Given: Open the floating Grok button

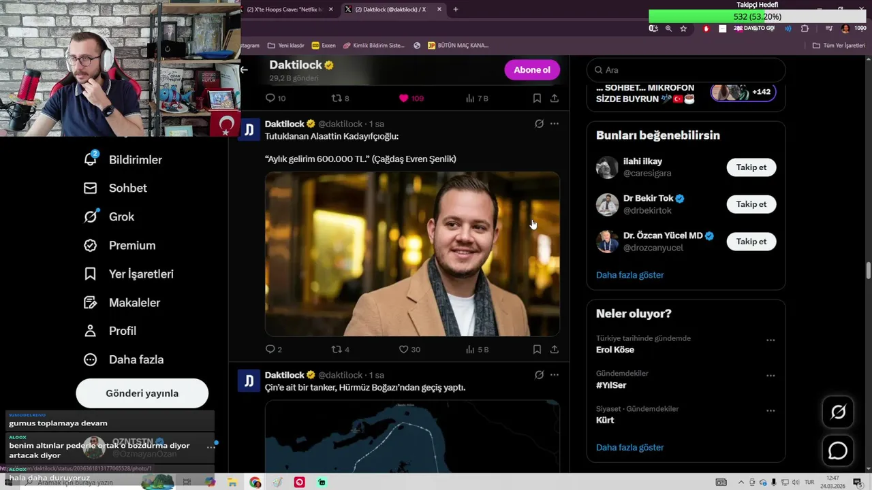Looking at the screenshot, I should (x=838, y=412).
